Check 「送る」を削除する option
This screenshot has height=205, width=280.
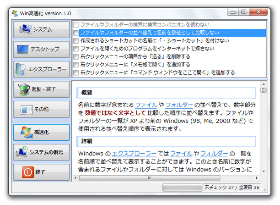(x=76, y=56)
